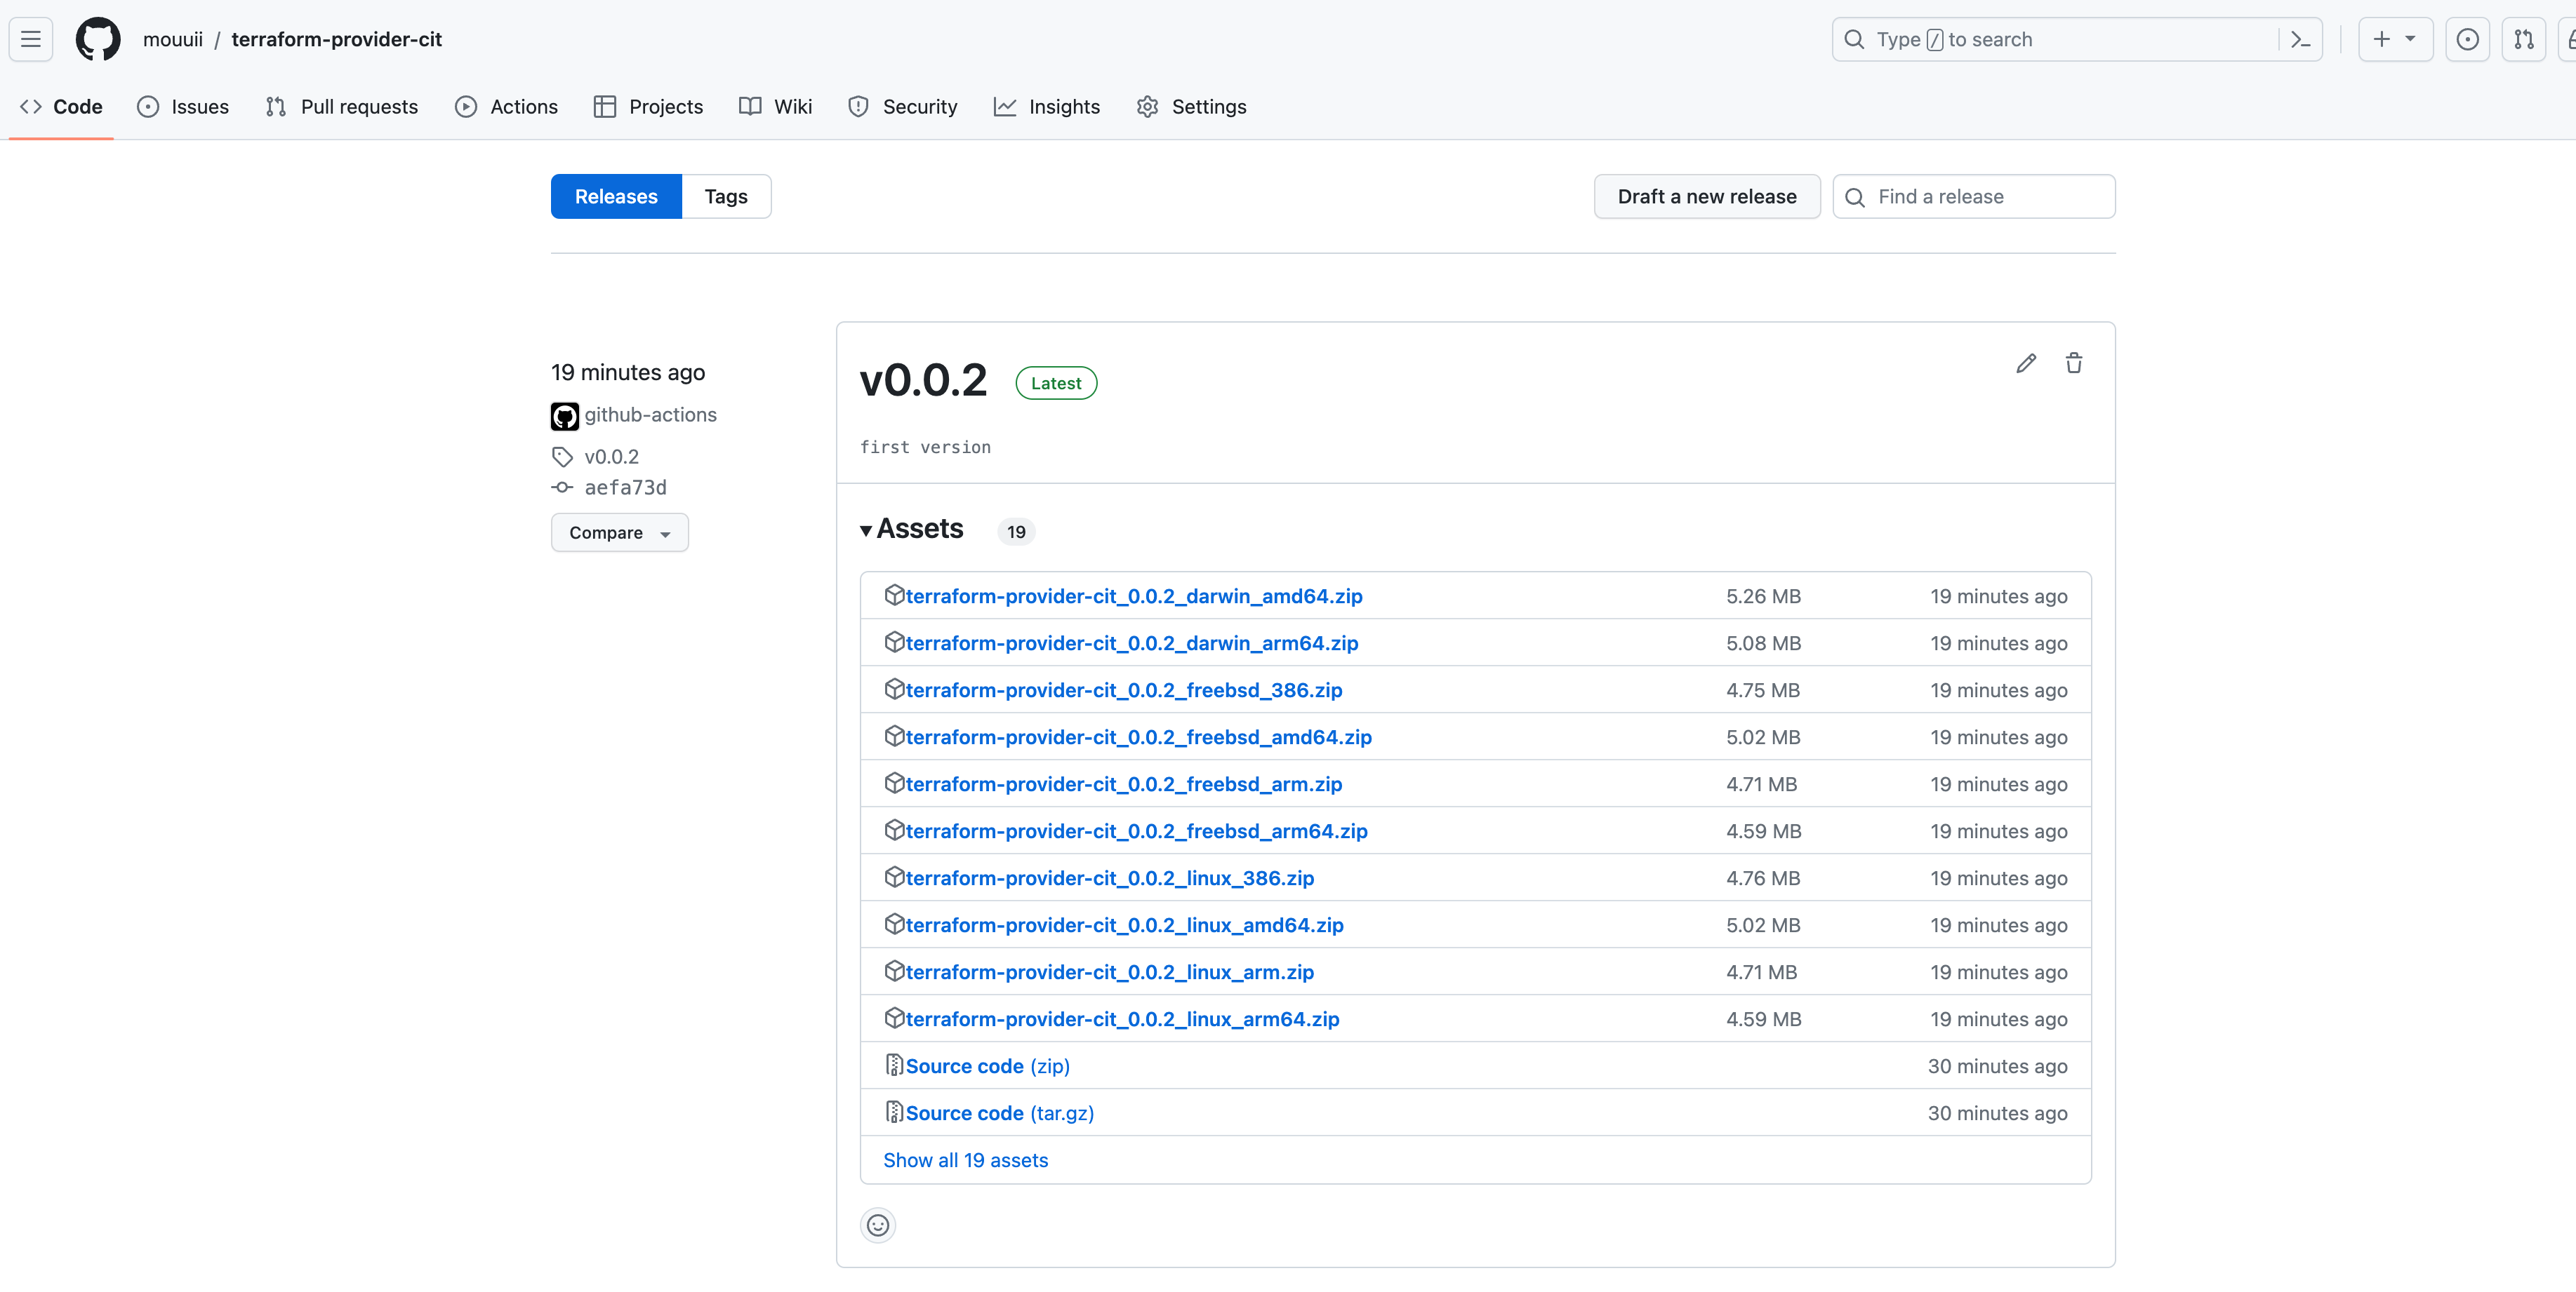This screenshot has width=2576, height=1292.
Task: Go to the Settings tab
Action: [x=1191, y=107]
